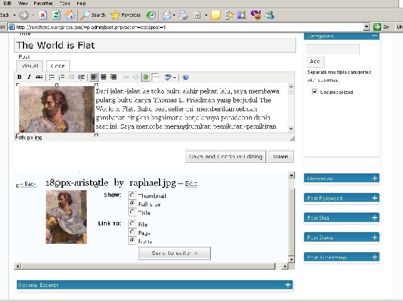Switch to the Code editor tab

click(x=58, y=66)
